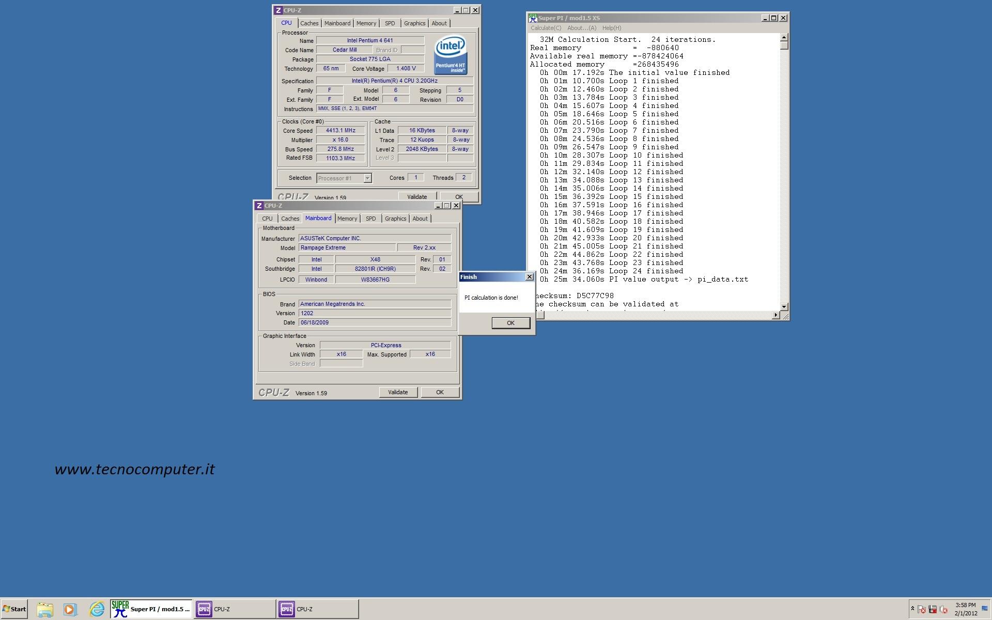The image size is (992, 620).
Task: Confirm the Finish dialog with OK
Action: [510, 323]
